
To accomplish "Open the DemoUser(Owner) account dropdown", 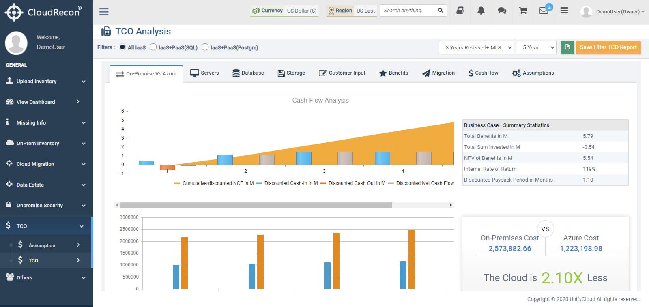I will (620, 12).
